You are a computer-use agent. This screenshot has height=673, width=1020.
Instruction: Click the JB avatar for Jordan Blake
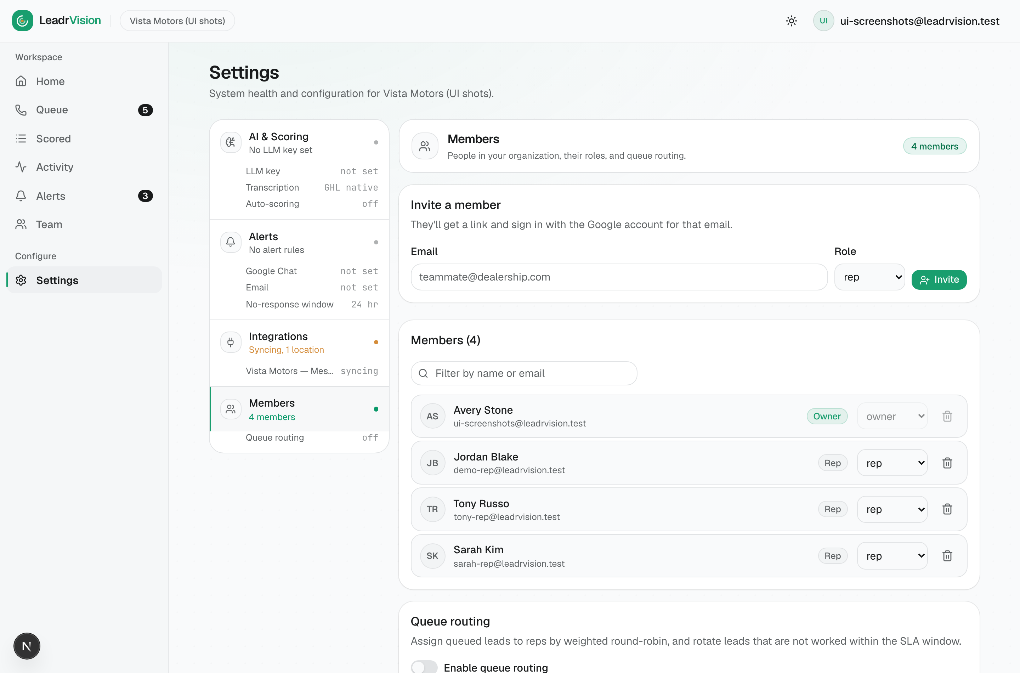point(432,463)
